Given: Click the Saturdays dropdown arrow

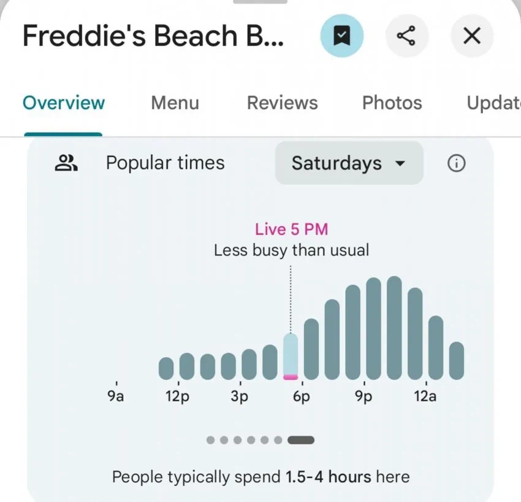Looking at the screenshot, I should pyautogui.click(x=400, y=163).
